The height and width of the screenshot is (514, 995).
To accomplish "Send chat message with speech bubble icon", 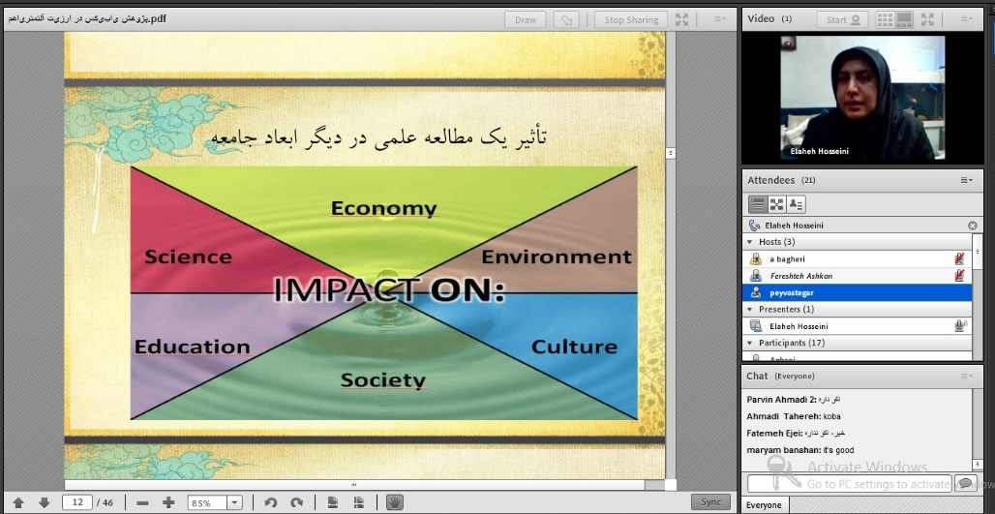I will (x=965, y=484).
